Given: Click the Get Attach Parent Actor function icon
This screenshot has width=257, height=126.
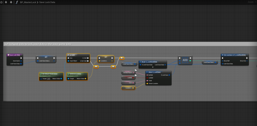Looking at the screenshot, I should pyautogui.click(x=41, y=74).
